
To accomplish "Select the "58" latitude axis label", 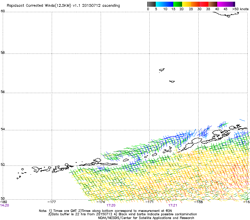I will [3, 52].
